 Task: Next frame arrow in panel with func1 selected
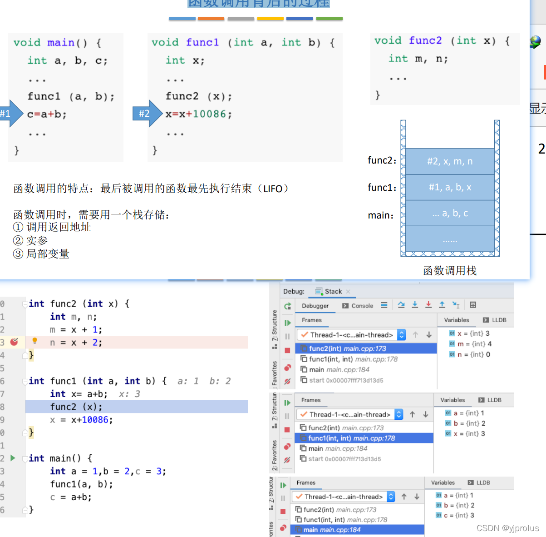[426, 414]
